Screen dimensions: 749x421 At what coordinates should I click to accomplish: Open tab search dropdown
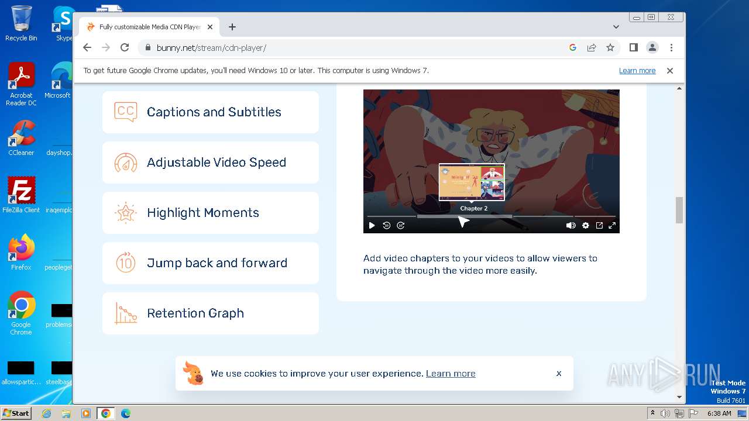616,27
